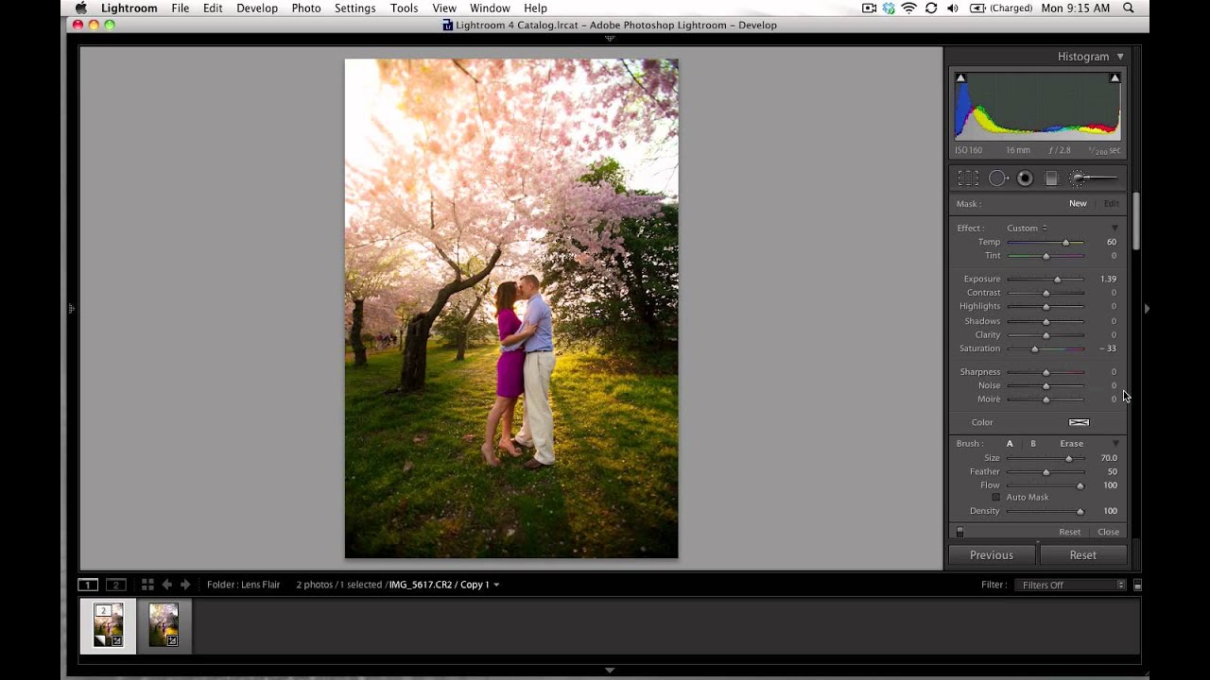This screenshot has width=1210, height=680.
Task: Open the brush Color swatch
Action: point(1079,422)
